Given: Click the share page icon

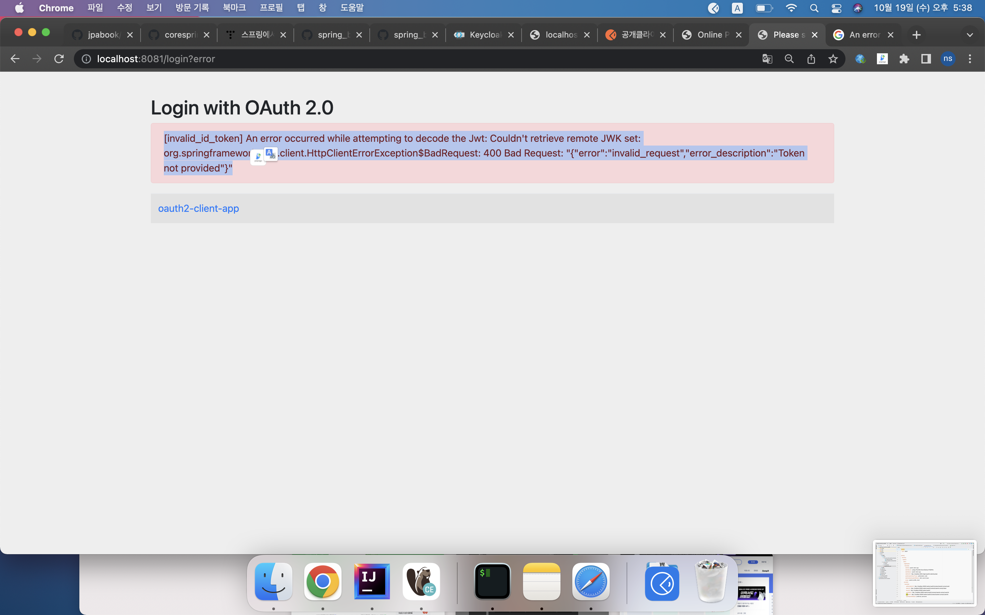Looking at the screenshot, I should [811, 59].
